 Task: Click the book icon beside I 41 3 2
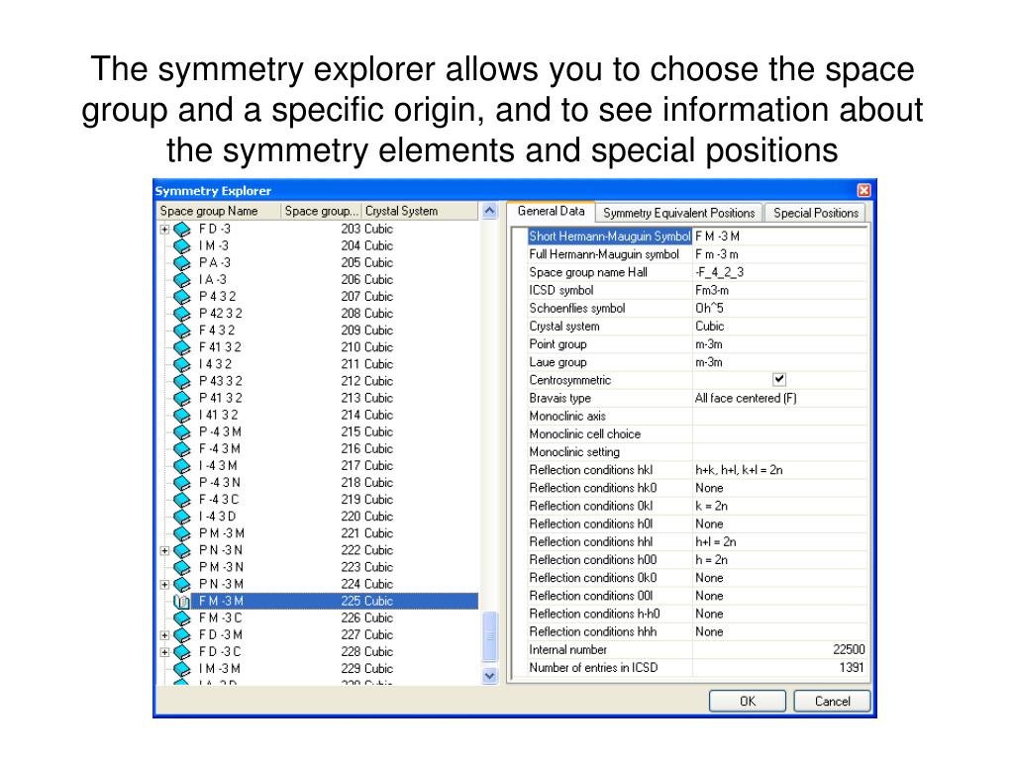182,416
